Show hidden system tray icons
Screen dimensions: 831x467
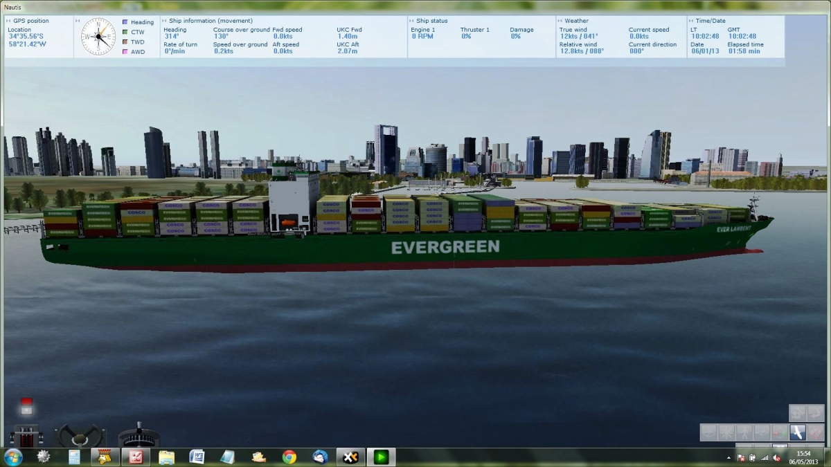[x=729, y=458]
